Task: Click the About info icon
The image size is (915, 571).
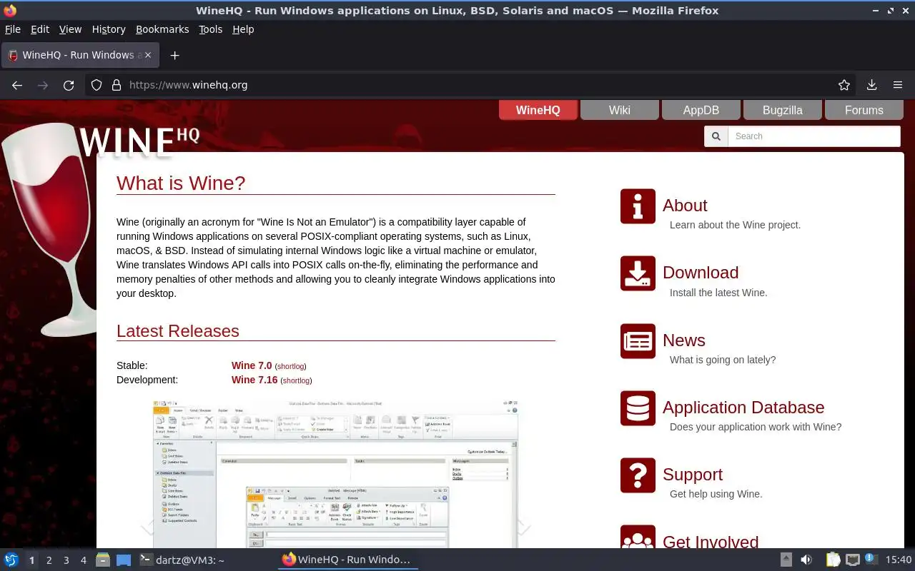Action: 638,206
